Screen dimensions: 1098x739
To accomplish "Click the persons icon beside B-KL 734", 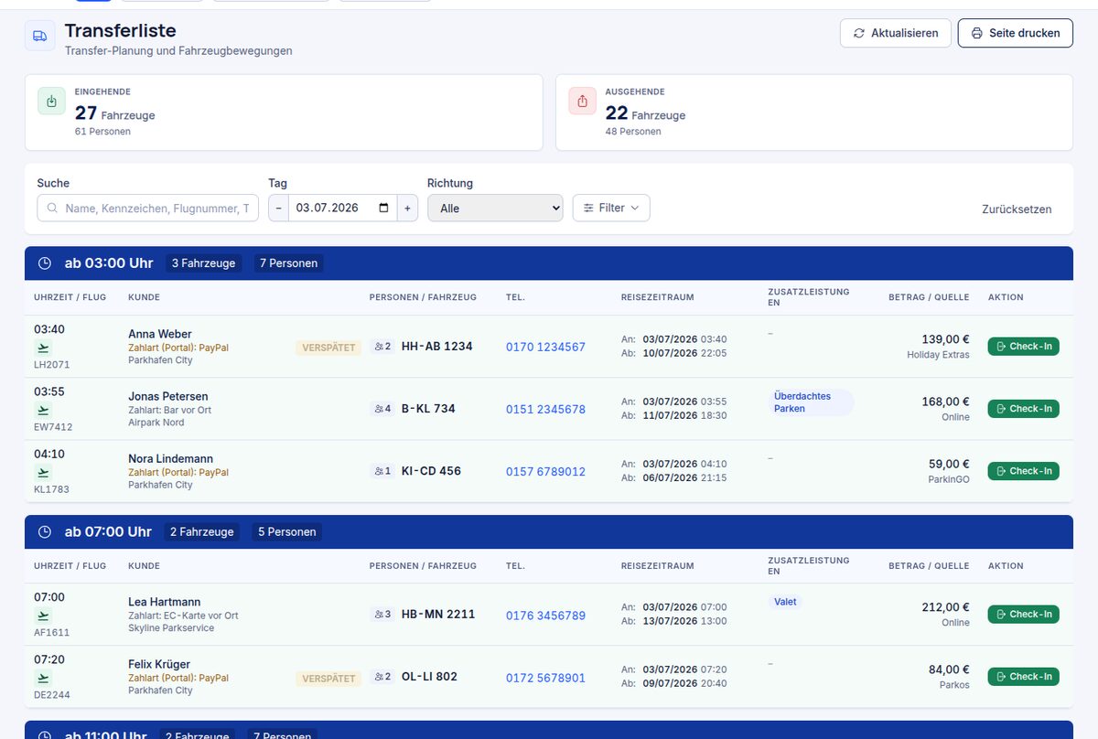I will pos(379,409).
